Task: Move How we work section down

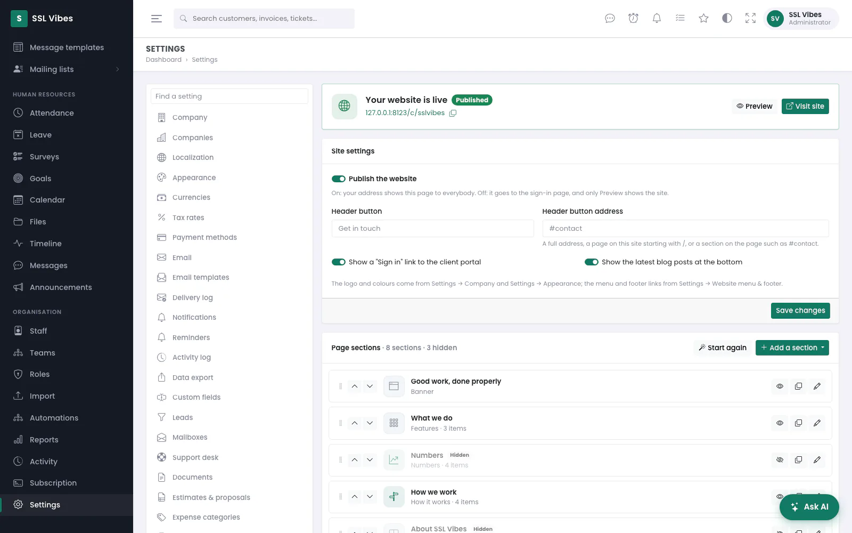Action: coord(370,497)
